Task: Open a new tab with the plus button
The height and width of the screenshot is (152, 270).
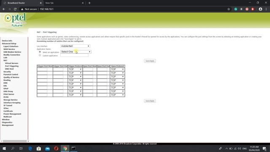Action: (89, 3)
